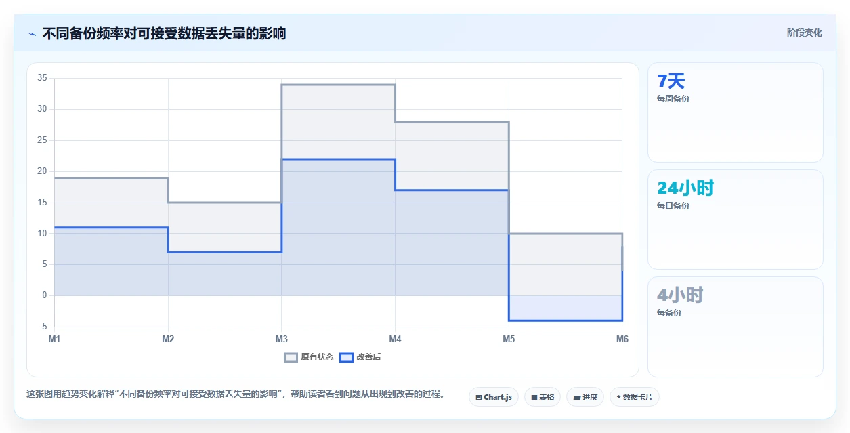The image size is (850, 433).
Task: Click the lightning icon beside the chart title
Action: 32,33
